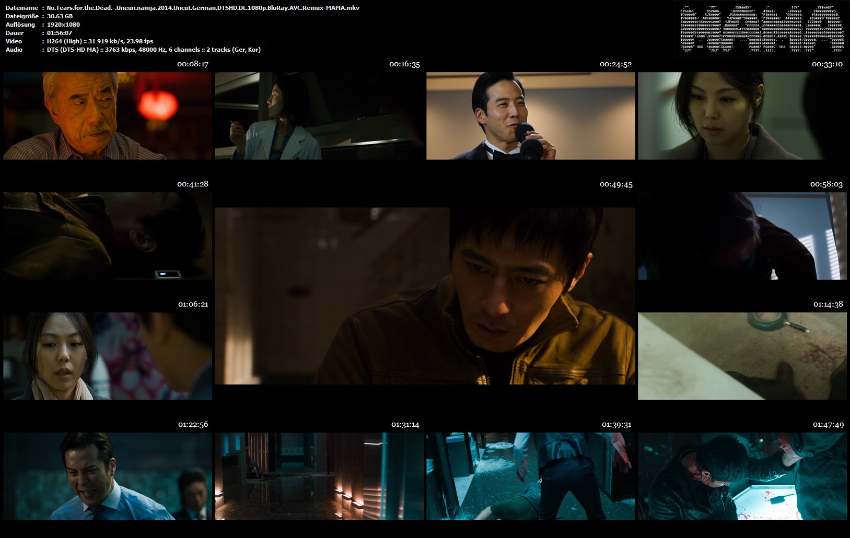Select the 00:16:35 timestamp

(404, 64)
